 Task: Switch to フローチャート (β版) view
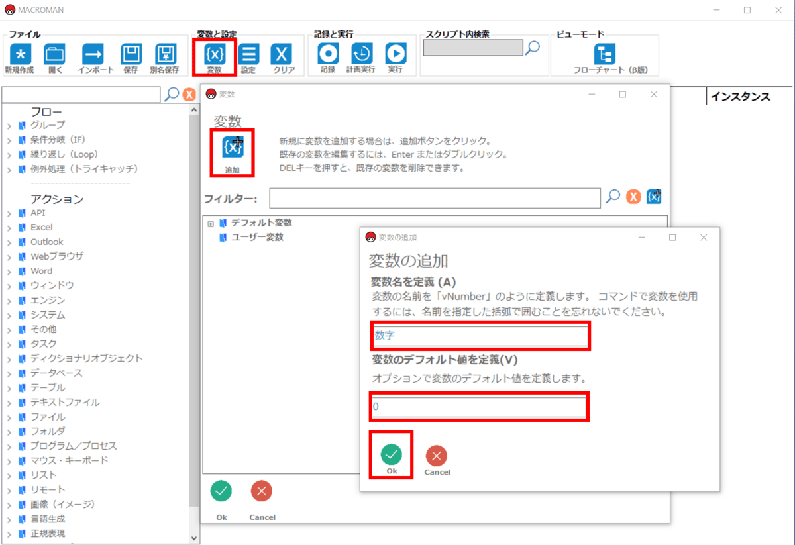605,54
